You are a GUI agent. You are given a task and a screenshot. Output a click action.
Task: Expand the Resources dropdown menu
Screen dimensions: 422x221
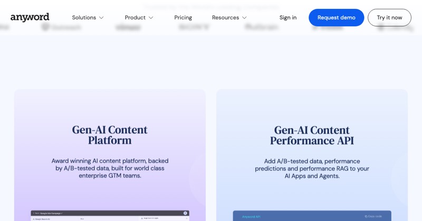pos(229,17)
